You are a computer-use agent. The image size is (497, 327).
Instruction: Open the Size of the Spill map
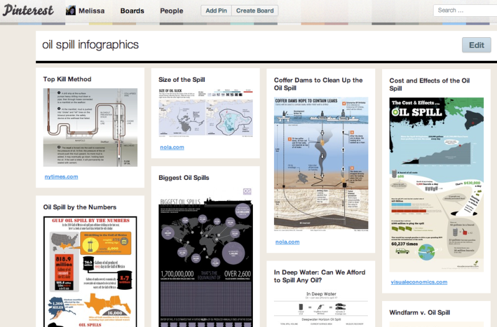tap(205, 112)
